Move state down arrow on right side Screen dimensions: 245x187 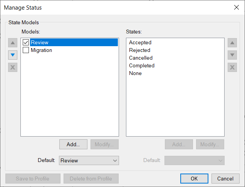pos(232,55)
